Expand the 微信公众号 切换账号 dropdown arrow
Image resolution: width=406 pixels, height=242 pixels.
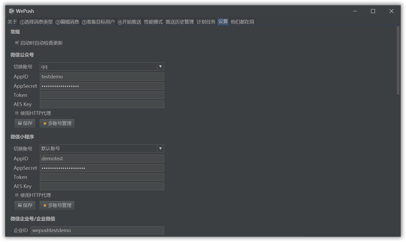click(160, 67)
